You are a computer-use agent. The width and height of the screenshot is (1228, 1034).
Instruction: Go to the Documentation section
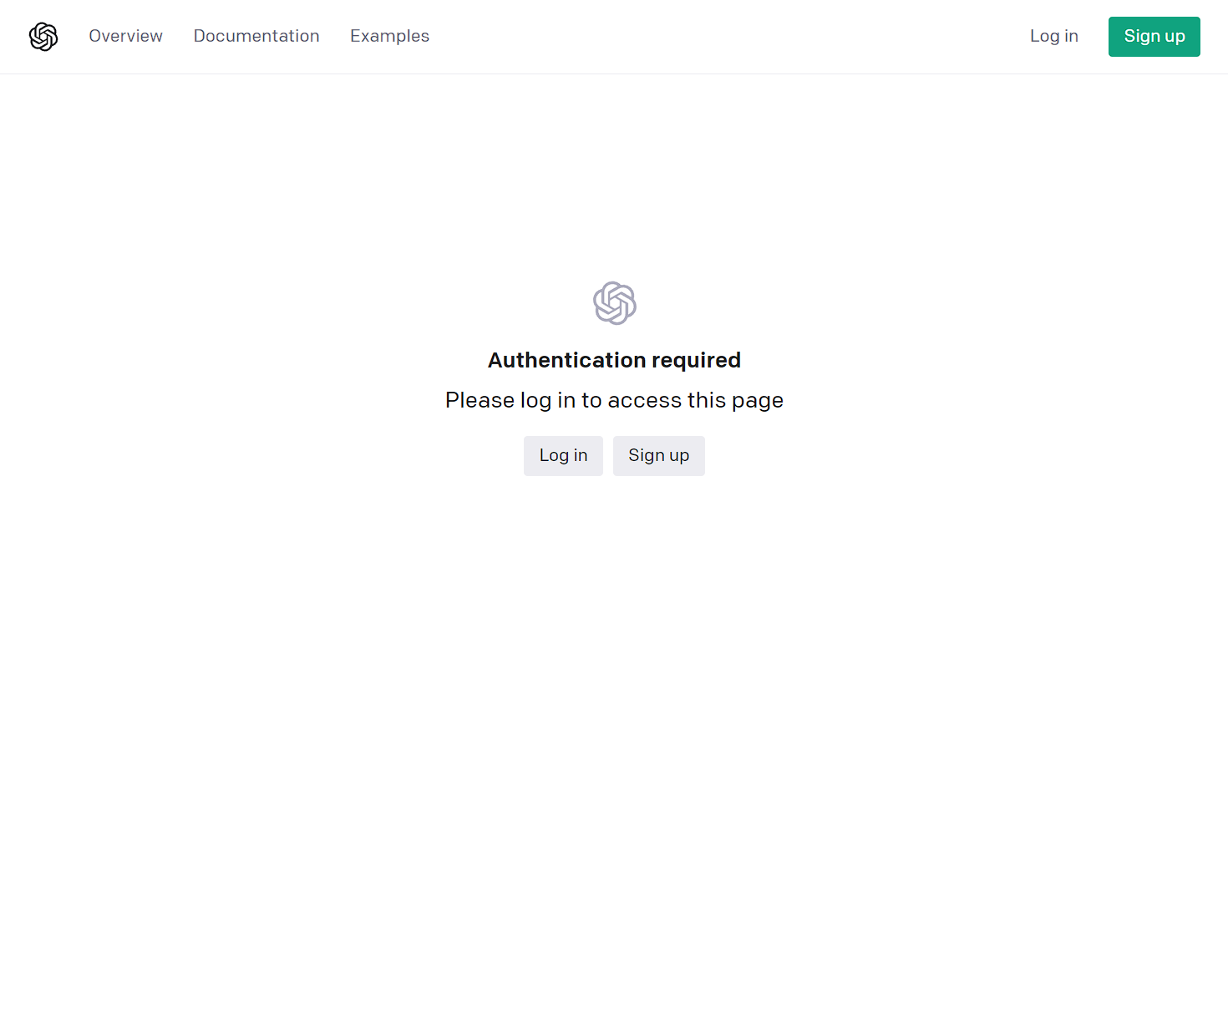coord(256,36)
